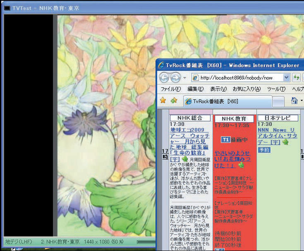Click the NHK教育 channel header
Viewport: 304px width, 251px height.
pos(234,118)
